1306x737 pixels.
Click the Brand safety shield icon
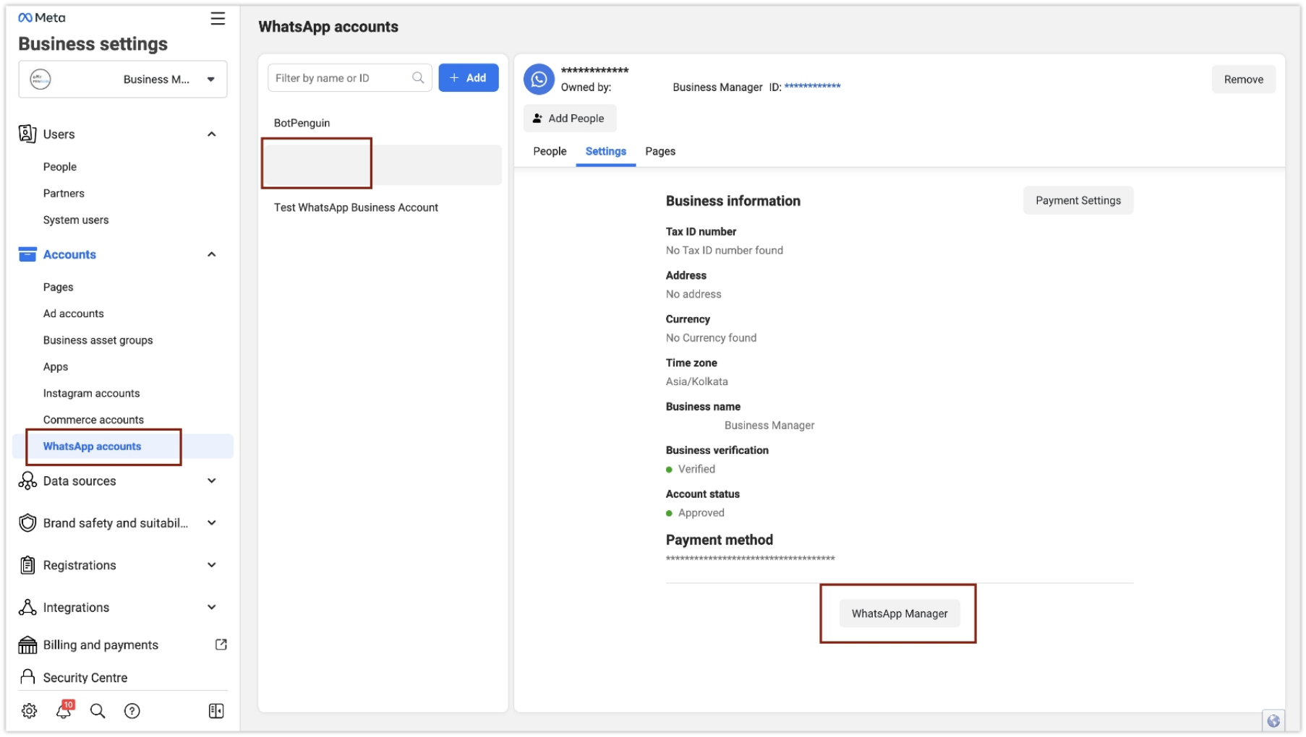tap(27, 523)
